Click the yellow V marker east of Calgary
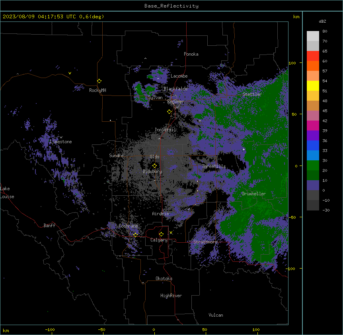Screen dimensions: 343x335 tap(171, 232)
